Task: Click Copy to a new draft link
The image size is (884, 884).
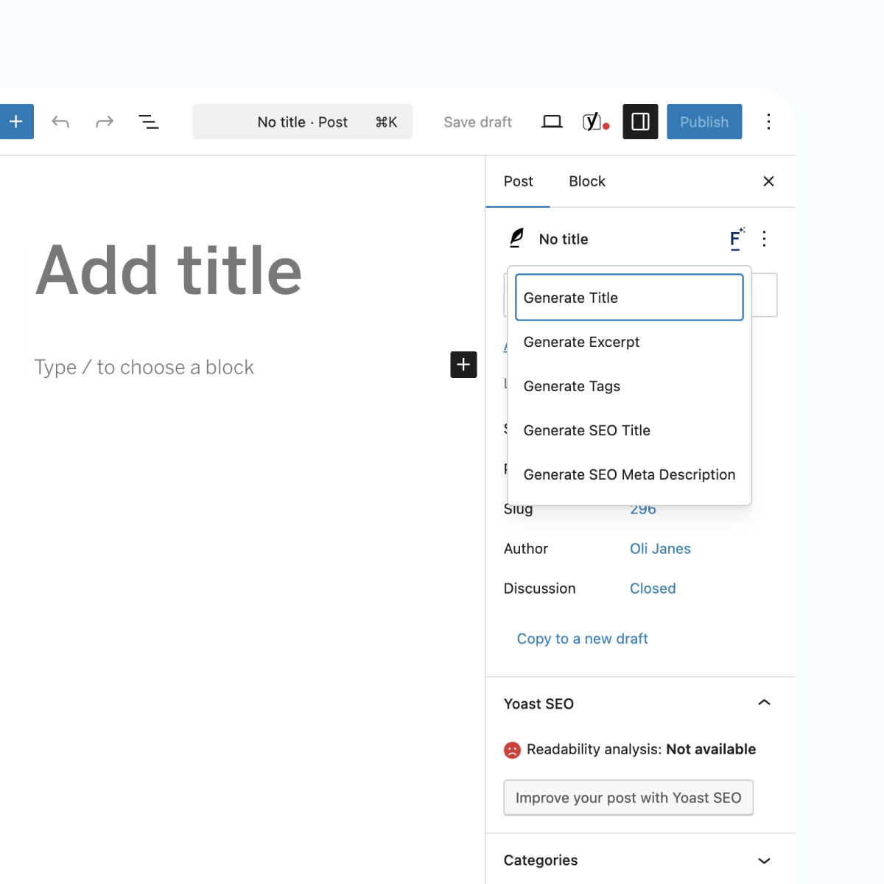Action: (582, 639)
